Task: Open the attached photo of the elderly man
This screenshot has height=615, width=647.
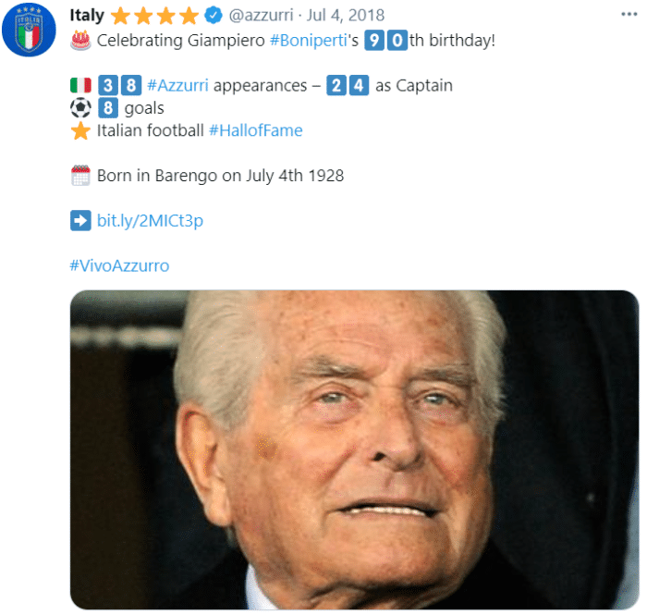Action: pos(354,449)
